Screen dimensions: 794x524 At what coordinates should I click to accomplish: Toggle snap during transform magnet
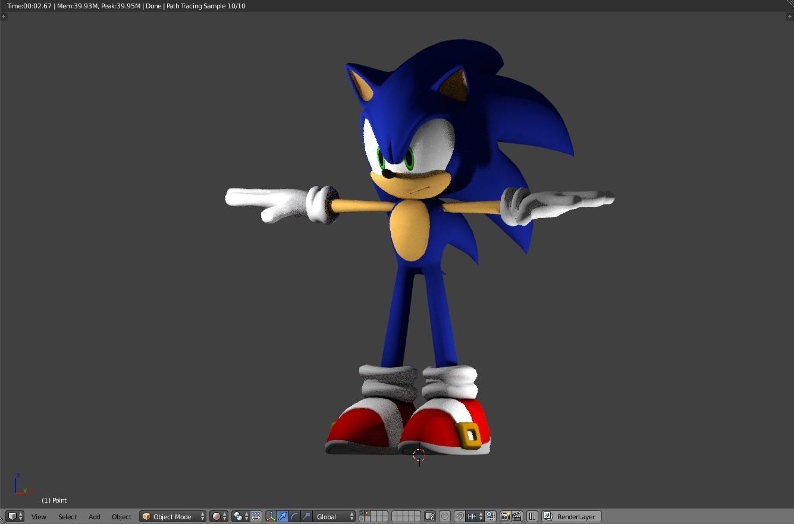pyautogui.click(x=459, y=516)
